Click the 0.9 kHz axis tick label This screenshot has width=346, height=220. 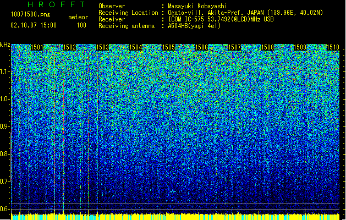[5, 127]
